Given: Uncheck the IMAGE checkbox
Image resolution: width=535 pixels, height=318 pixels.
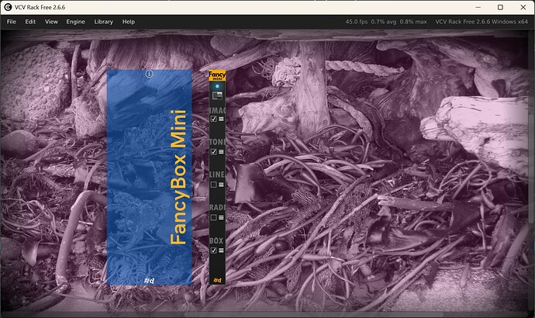Looking at the screenshot, I should [213, 119].
